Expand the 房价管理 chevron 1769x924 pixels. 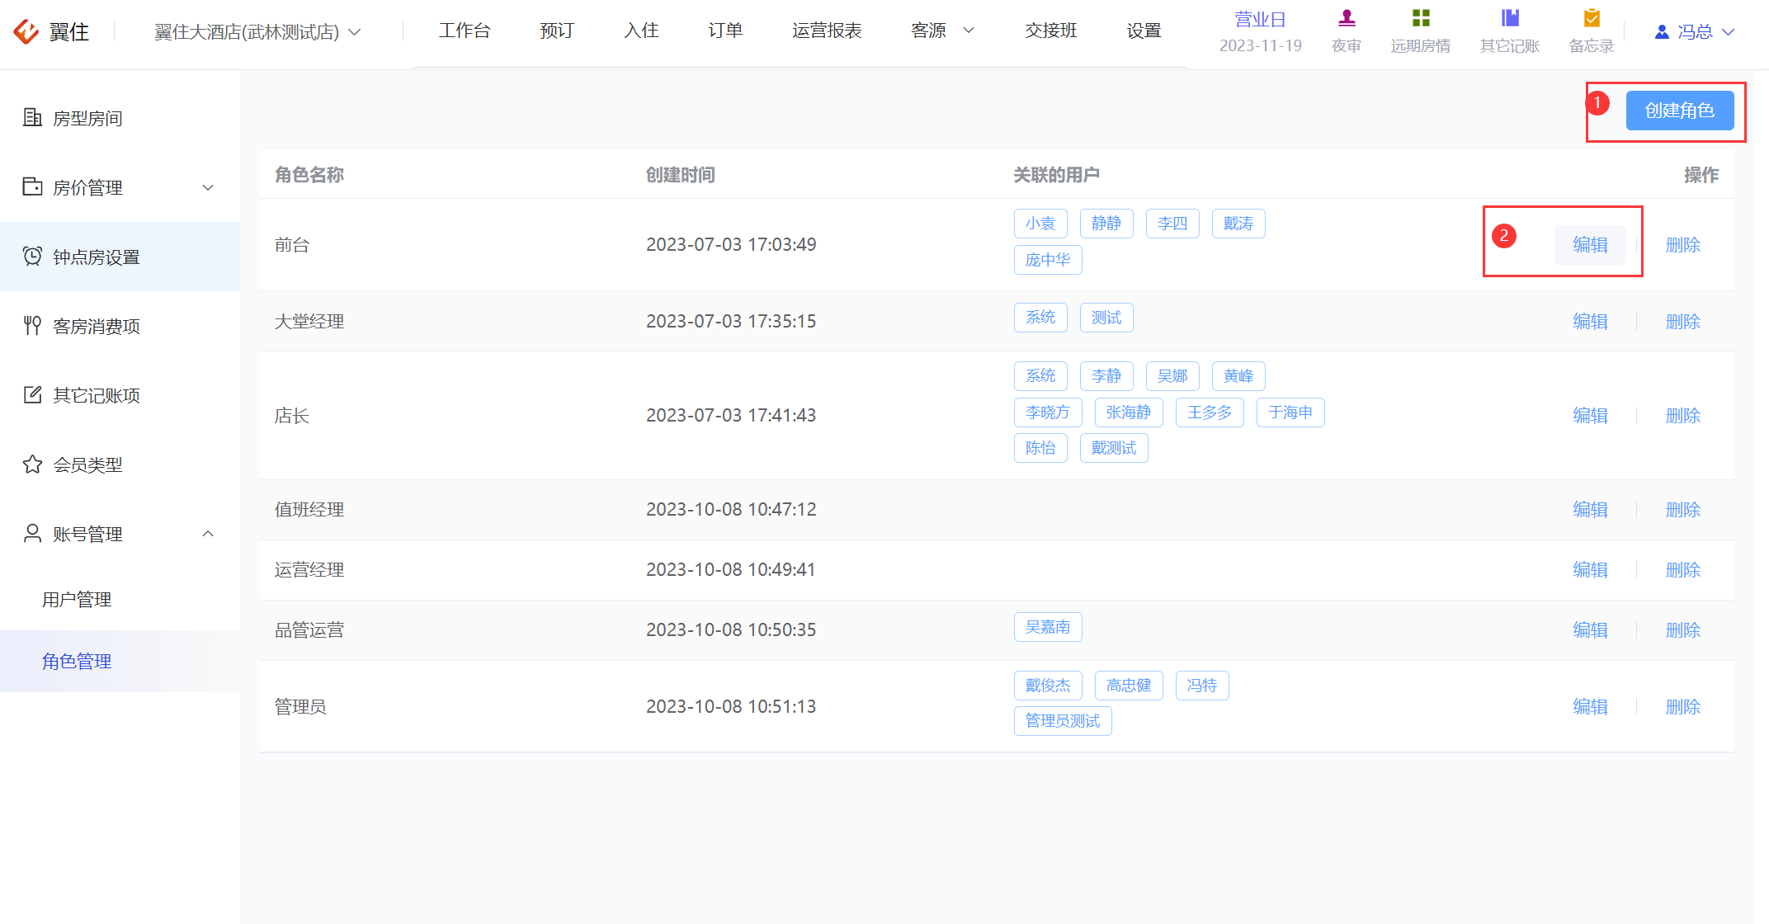(x=208, y=187)
